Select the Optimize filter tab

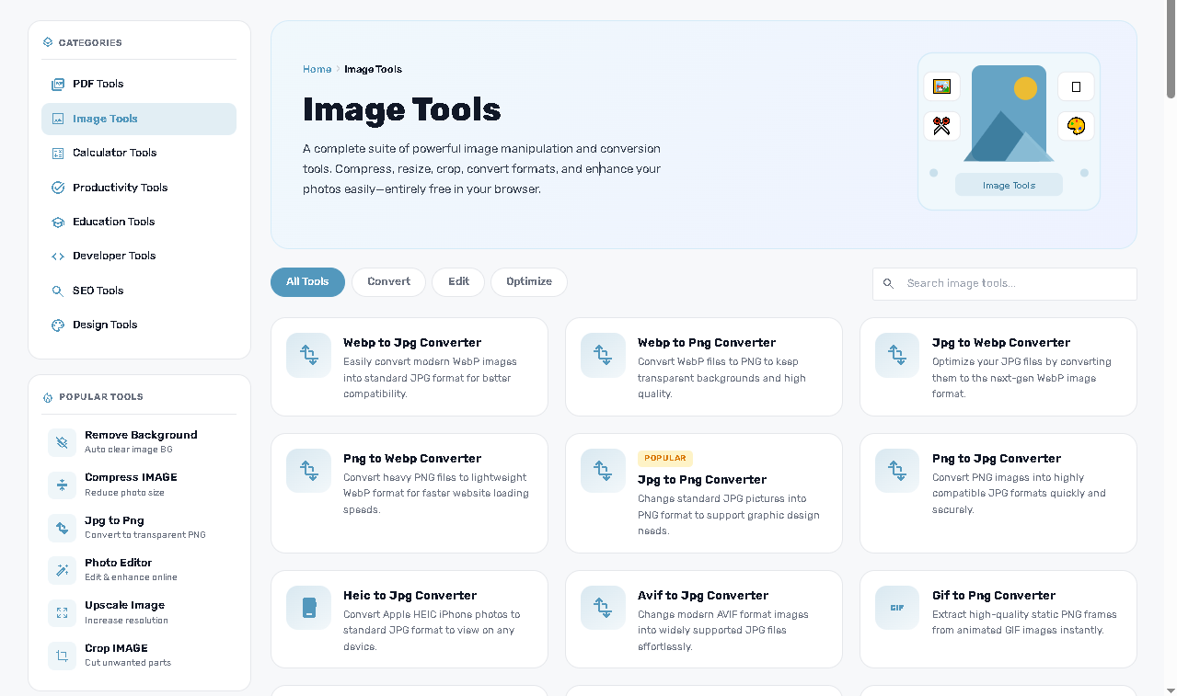pos(529,281)
